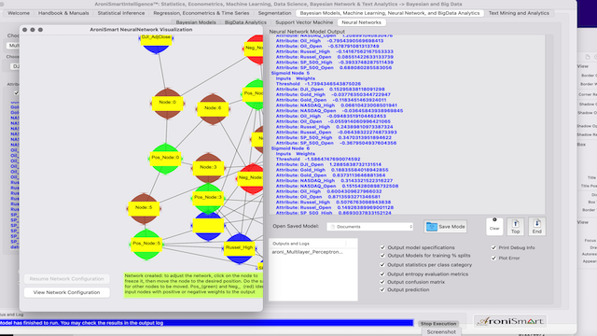The height and width of the screenshot is (336, 597).
Task: Switch to Statistical Inference tab
Action: 121,13
